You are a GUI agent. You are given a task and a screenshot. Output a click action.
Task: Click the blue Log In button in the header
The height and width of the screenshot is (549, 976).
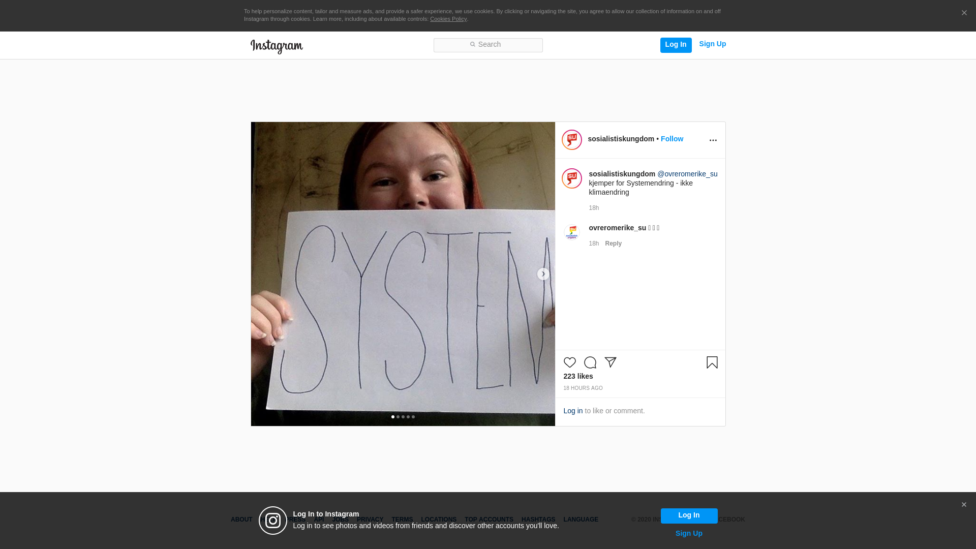coord(676,45)
